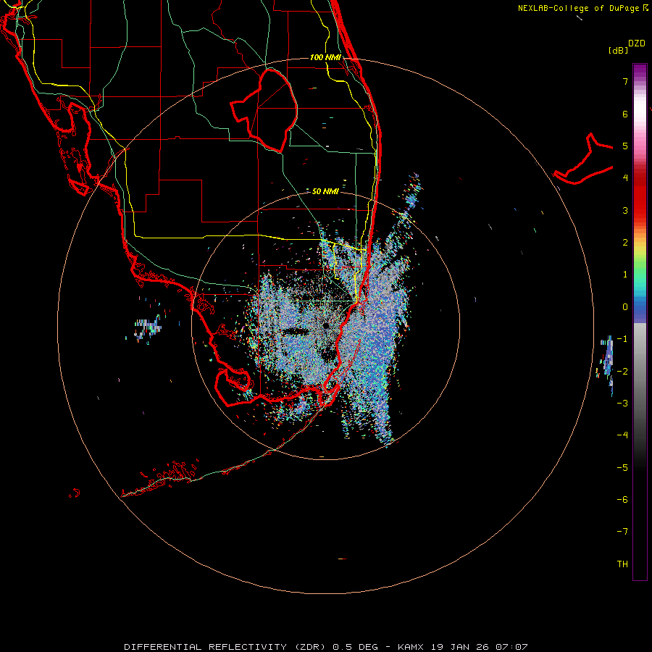This screenshot has width=652, height=652.
Task: Click the 19 JAN 26 date in the title
Action: coord(459,647)
